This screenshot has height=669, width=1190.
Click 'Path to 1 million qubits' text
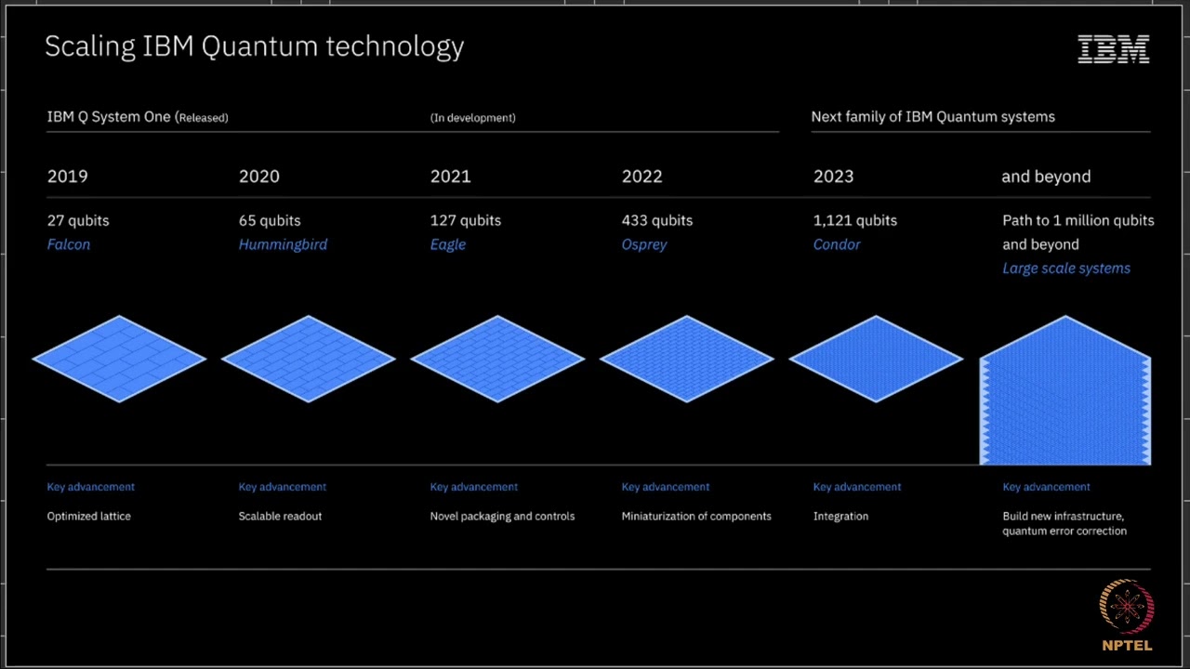[1078, 220]
